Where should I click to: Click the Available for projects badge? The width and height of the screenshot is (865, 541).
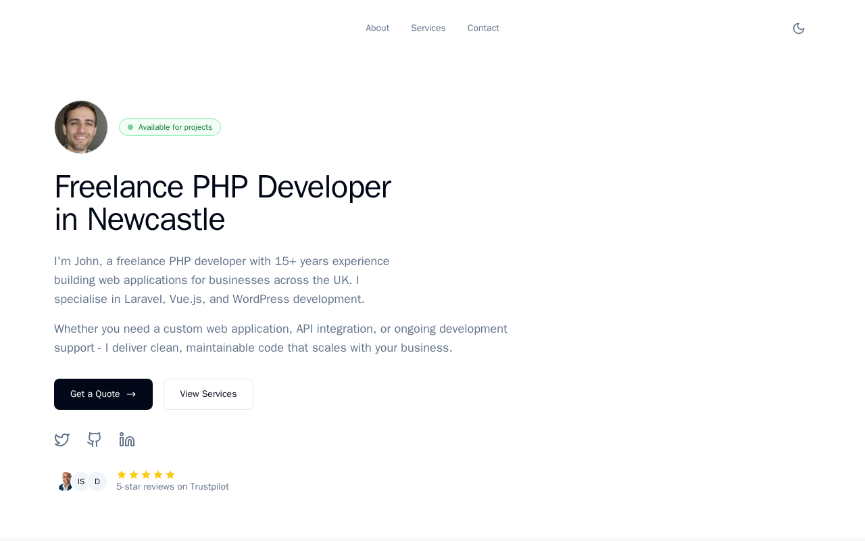click(x=170, y=127)
